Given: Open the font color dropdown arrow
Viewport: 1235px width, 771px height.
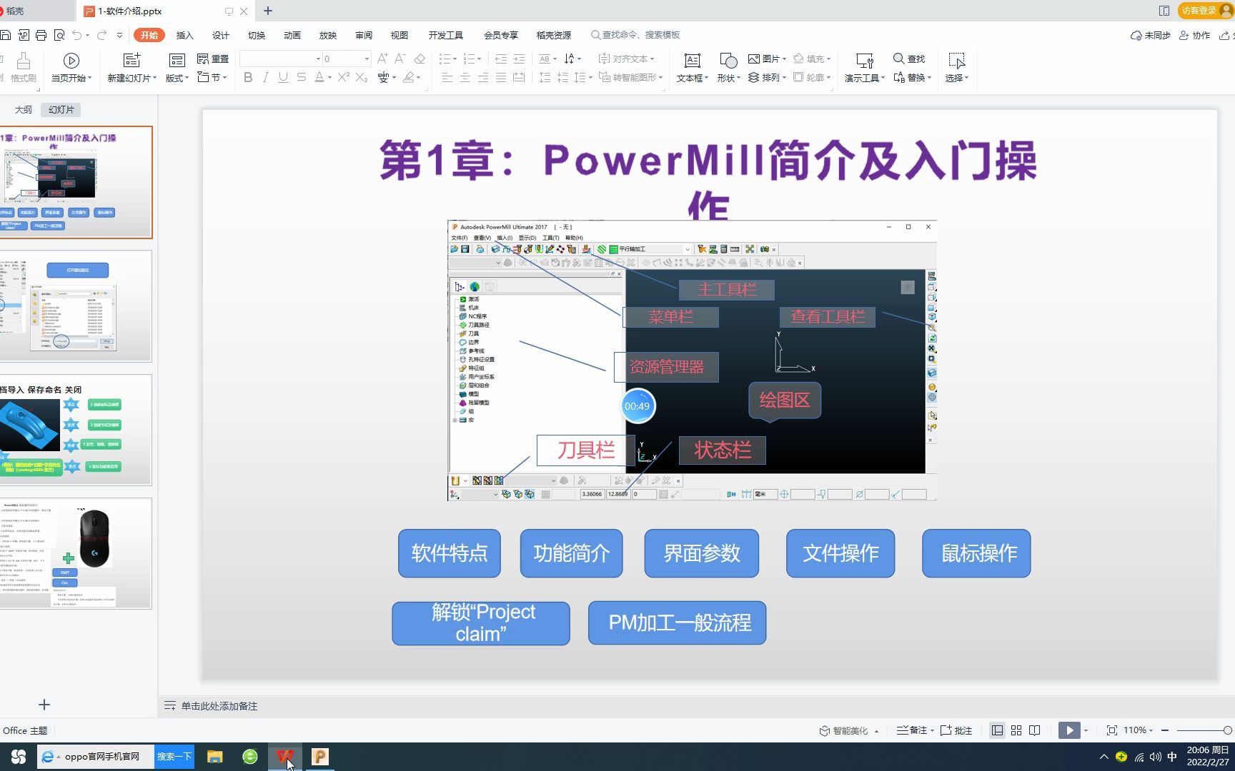Looking at the screenshot, I should [x=329, y=77].
